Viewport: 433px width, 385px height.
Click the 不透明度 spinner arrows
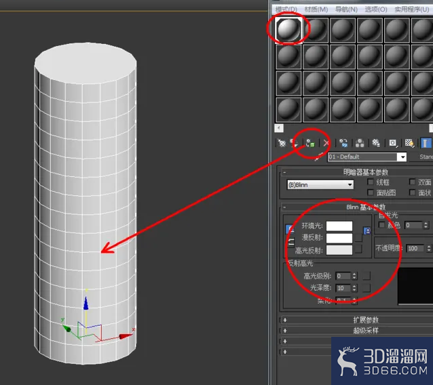pos(429,249)
